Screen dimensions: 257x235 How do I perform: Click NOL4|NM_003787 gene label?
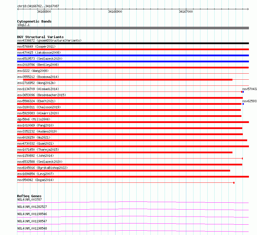click(29, 199)
